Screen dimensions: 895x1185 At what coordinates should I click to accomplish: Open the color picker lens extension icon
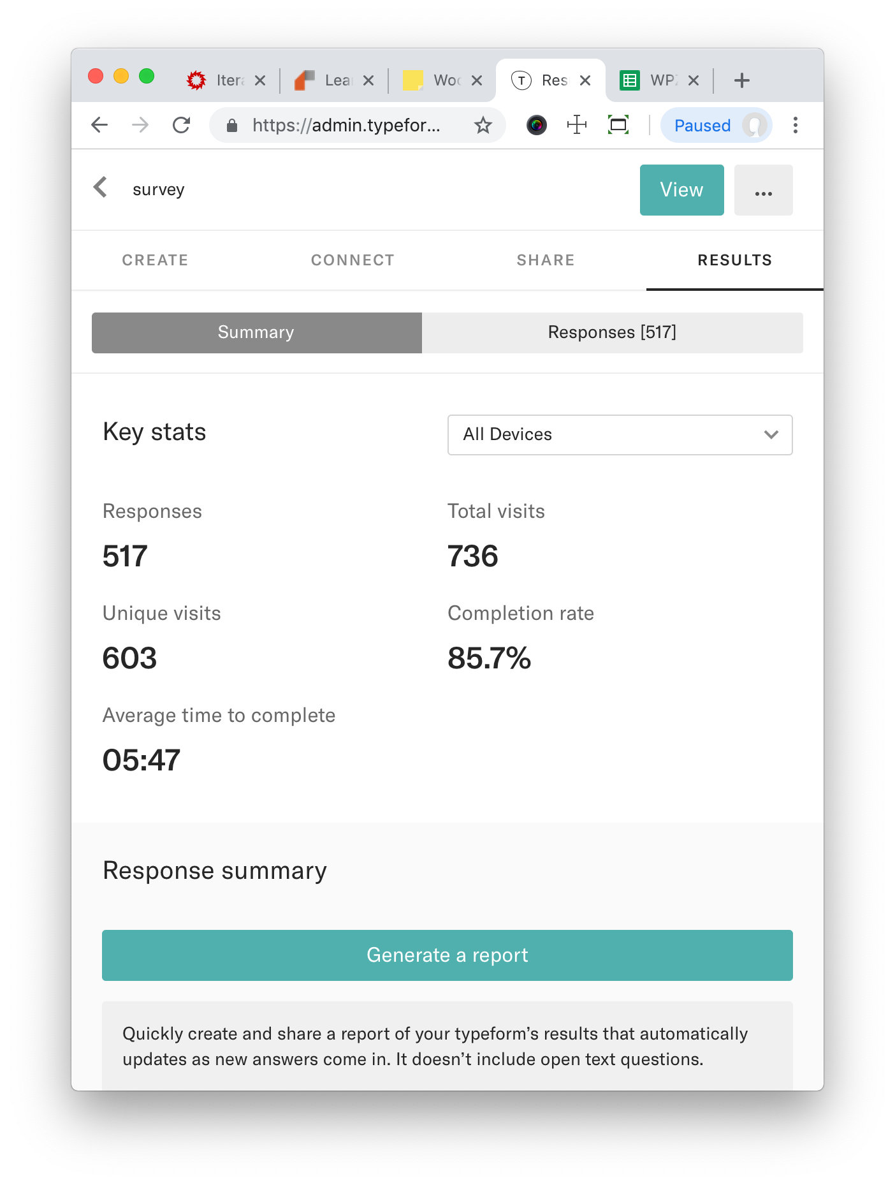[x=537, y=125]
